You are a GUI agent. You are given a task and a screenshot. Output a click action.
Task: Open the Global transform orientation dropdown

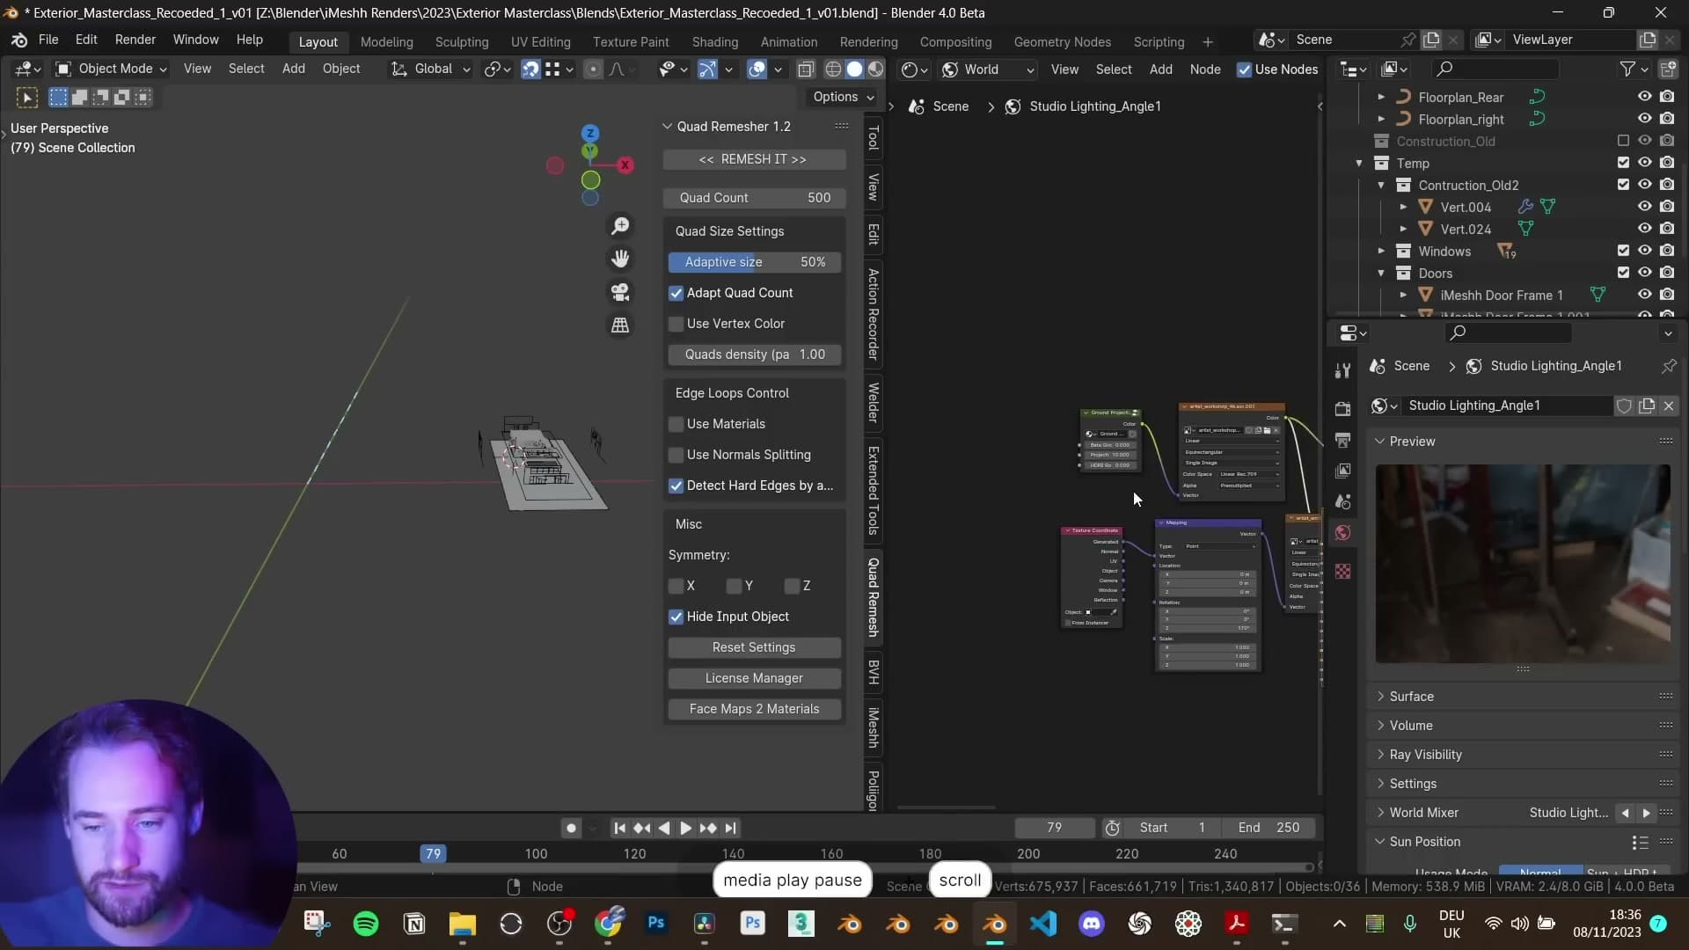tap(431, 69)
